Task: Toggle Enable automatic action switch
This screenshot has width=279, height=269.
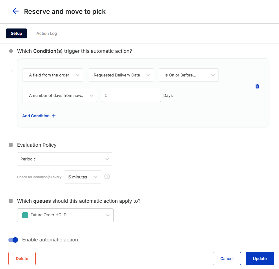Action: tap(13, 240)
